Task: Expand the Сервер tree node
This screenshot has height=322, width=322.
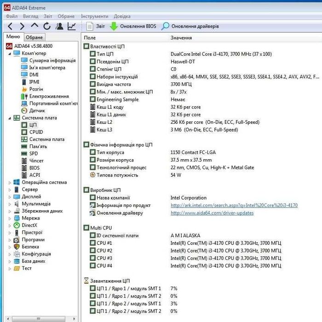Action: (10, 190)
